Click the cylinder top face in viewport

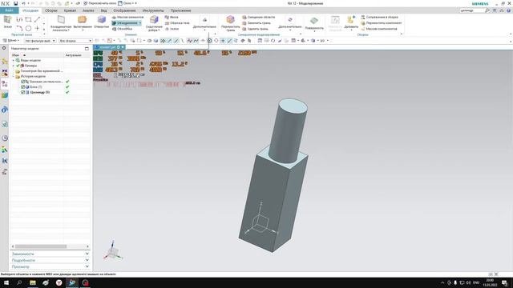click(x=293, y=106)
